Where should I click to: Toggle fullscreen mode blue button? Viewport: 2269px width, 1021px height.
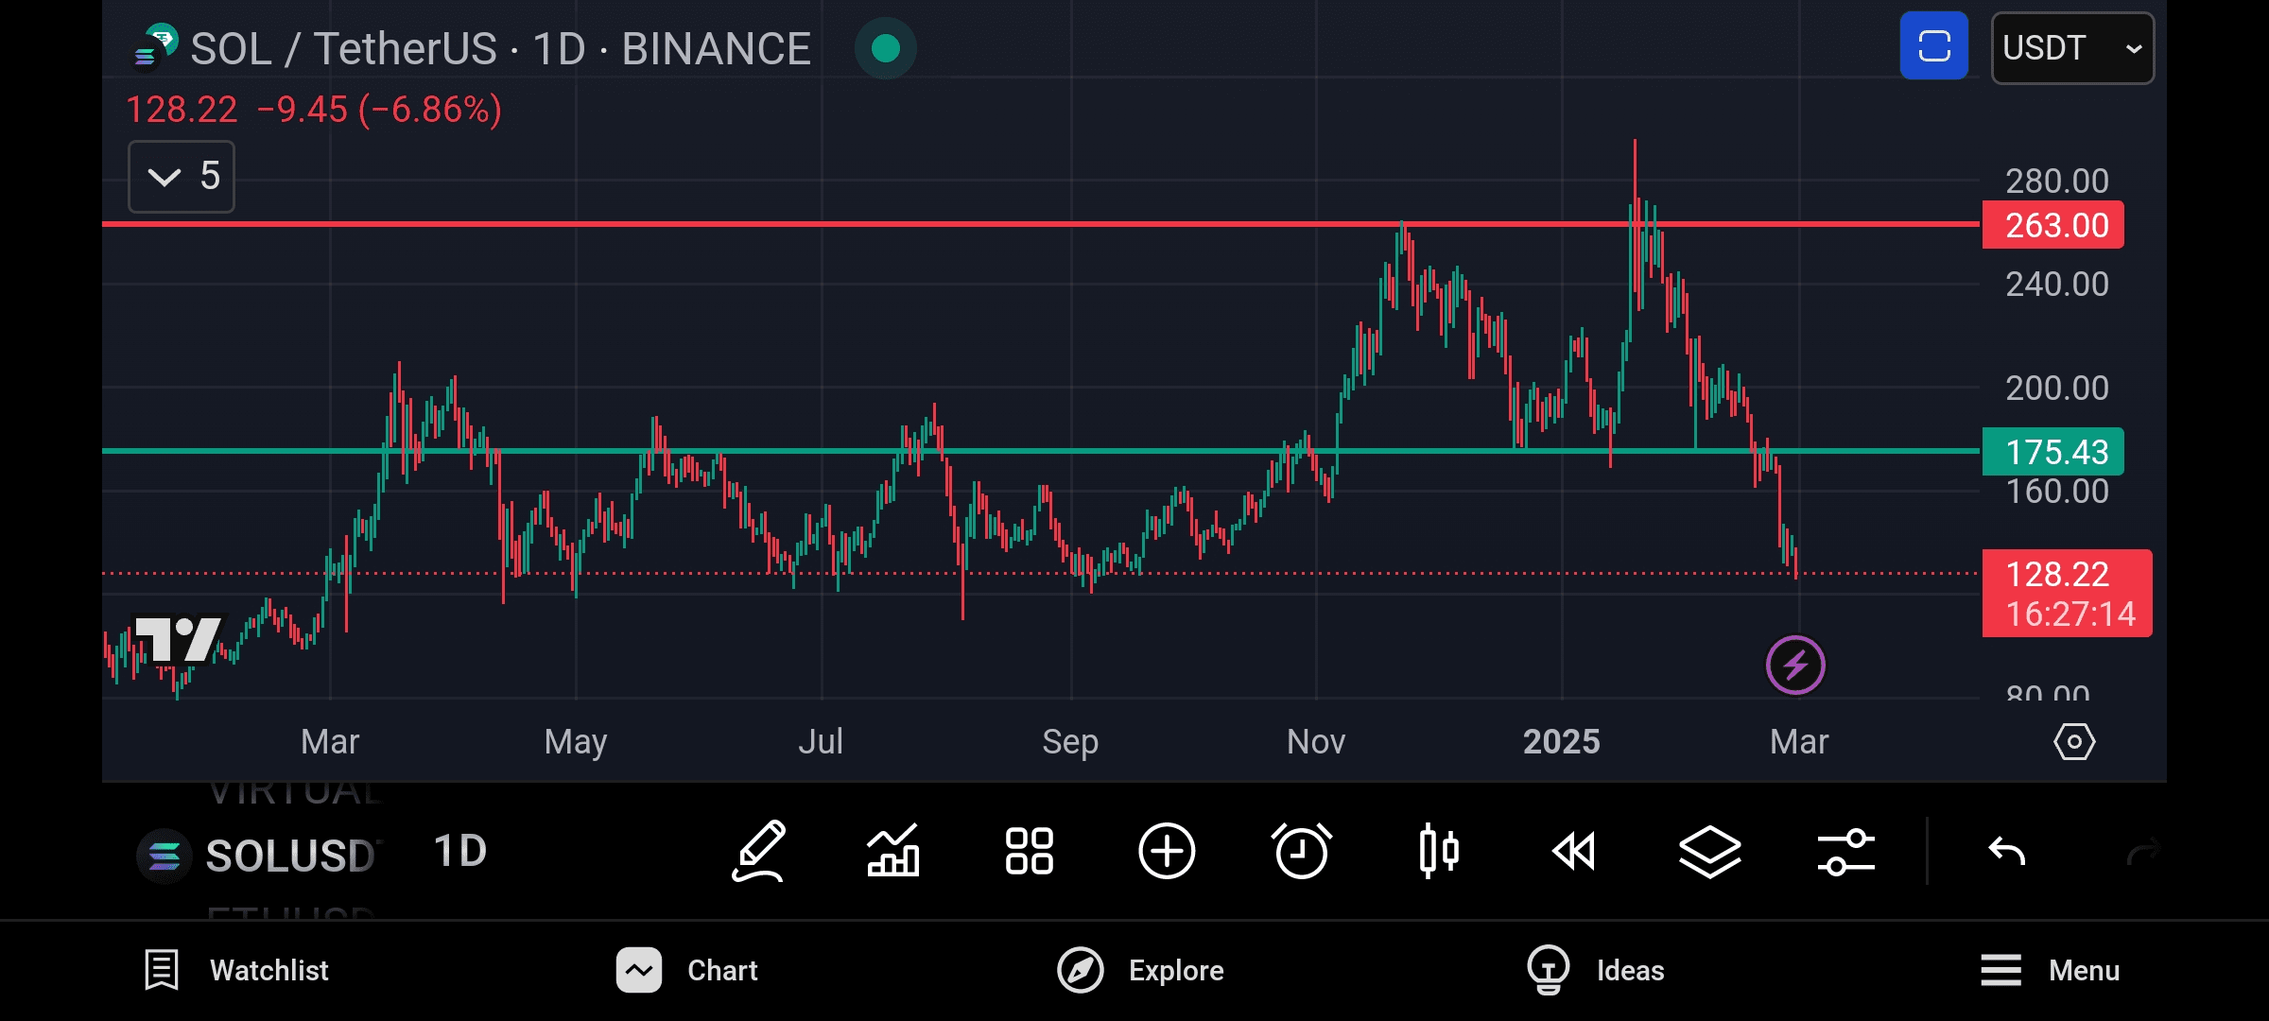(1933, 46)
